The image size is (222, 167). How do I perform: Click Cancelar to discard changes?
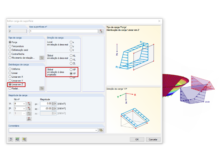coord(153,139)
